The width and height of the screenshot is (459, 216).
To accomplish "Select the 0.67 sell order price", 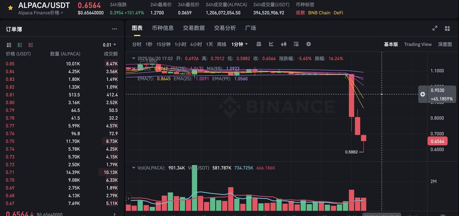I will 10,203.
